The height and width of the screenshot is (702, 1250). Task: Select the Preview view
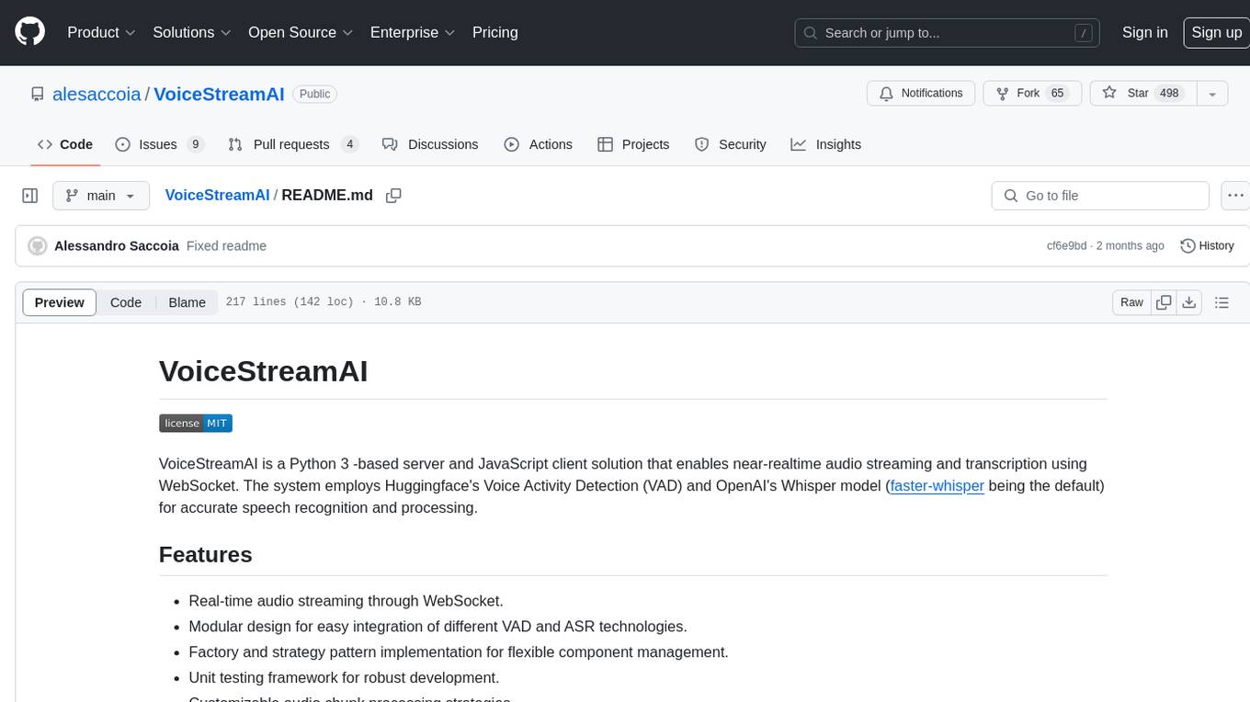point(60,302)
